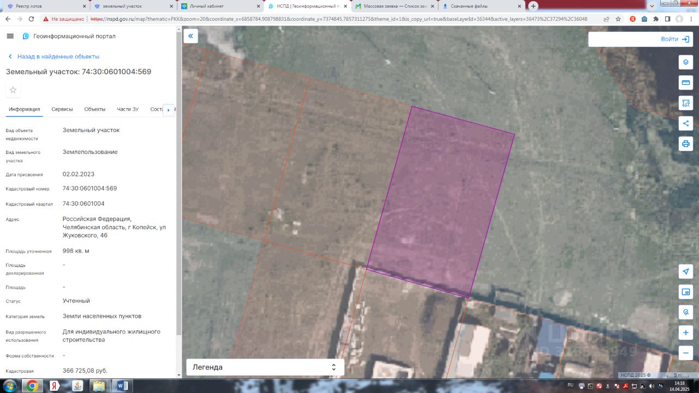Print the map
This screenshot has width=699, height=393.
coord(686,144)
